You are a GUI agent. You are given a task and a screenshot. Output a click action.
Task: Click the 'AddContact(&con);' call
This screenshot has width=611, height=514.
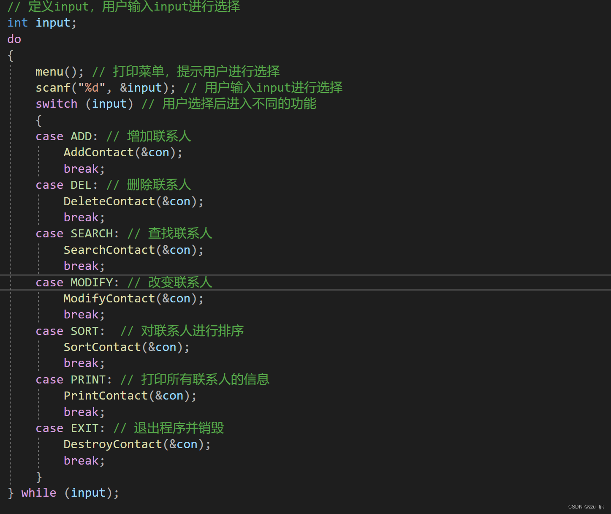point(123,152)
